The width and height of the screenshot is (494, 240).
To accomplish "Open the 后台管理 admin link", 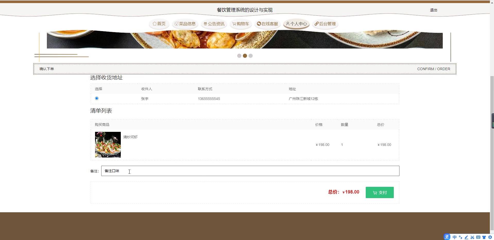I will click(325, 24).
